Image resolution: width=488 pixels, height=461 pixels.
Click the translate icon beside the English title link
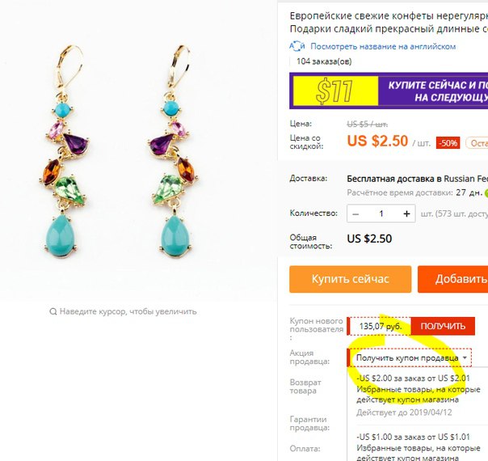(x=297, y=46)
